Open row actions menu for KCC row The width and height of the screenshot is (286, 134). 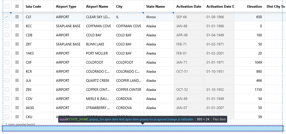coord(17,26)
